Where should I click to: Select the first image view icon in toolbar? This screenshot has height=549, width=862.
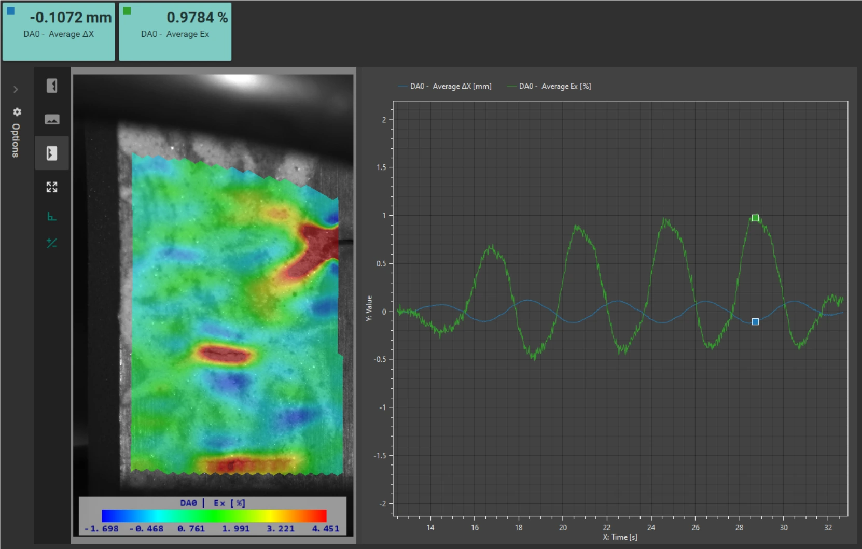(x=52, y=86)
